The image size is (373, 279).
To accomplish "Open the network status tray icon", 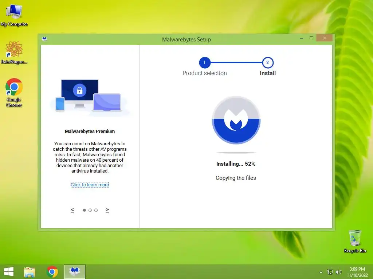I will point(330,272).
